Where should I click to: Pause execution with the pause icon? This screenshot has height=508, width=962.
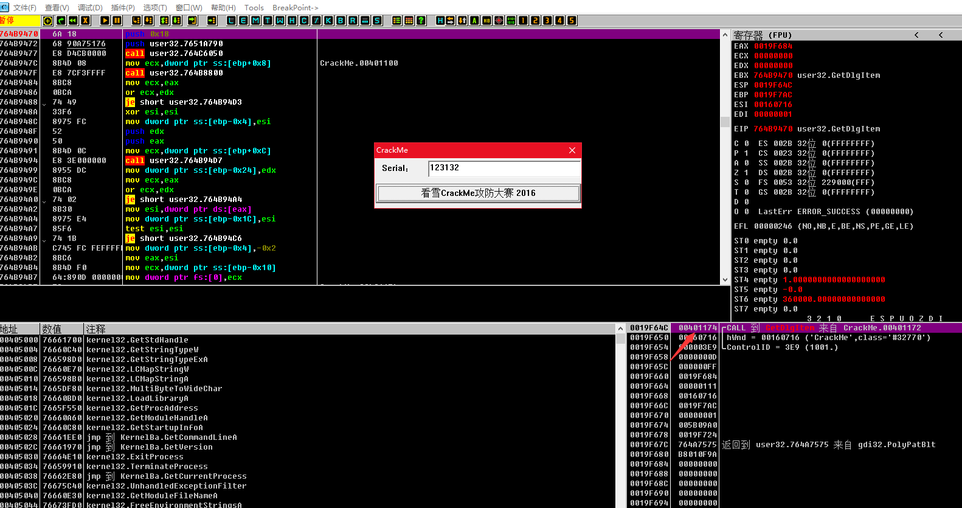117,21
